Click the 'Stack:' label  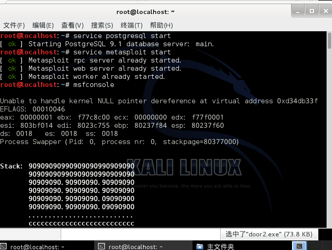(11, 166)
